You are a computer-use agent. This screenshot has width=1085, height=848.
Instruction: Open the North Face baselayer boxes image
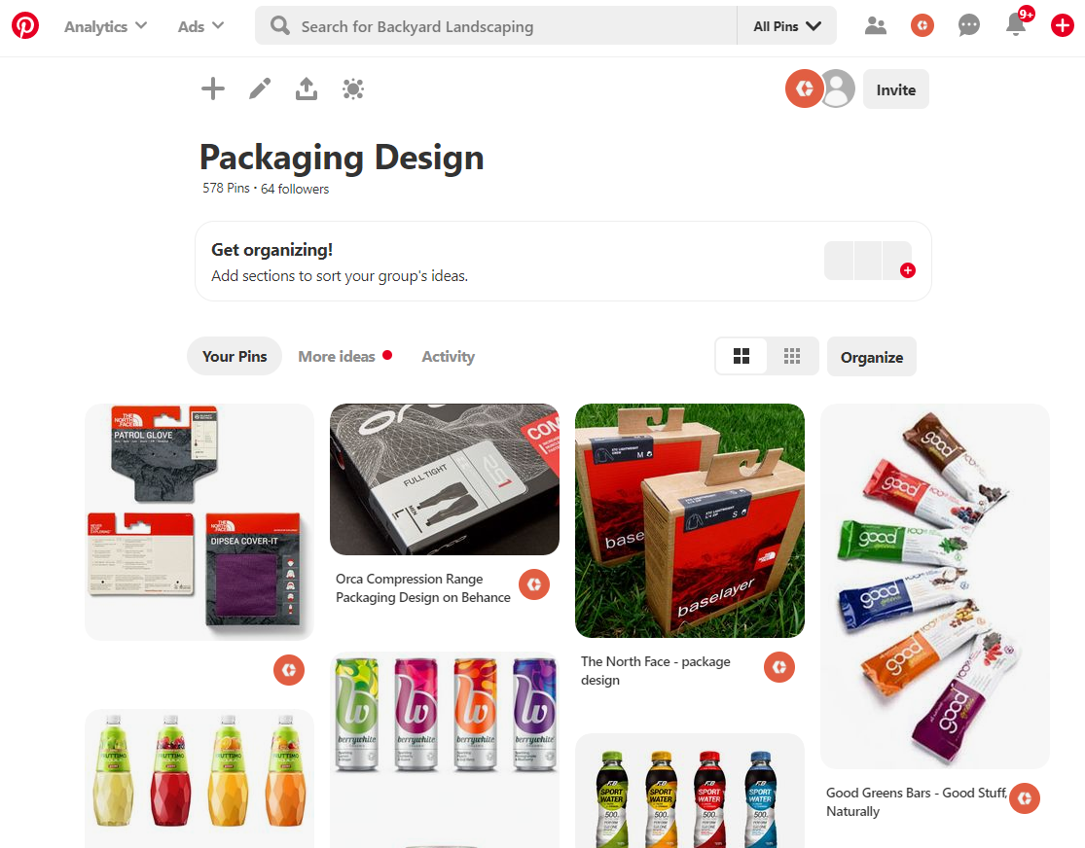[x=690, y=521]
